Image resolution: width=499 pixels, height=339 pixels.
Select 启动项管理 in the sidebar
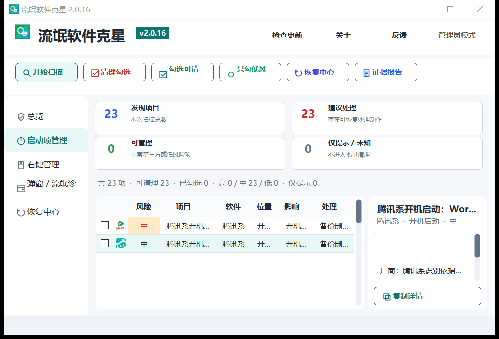tap(46, 140)
